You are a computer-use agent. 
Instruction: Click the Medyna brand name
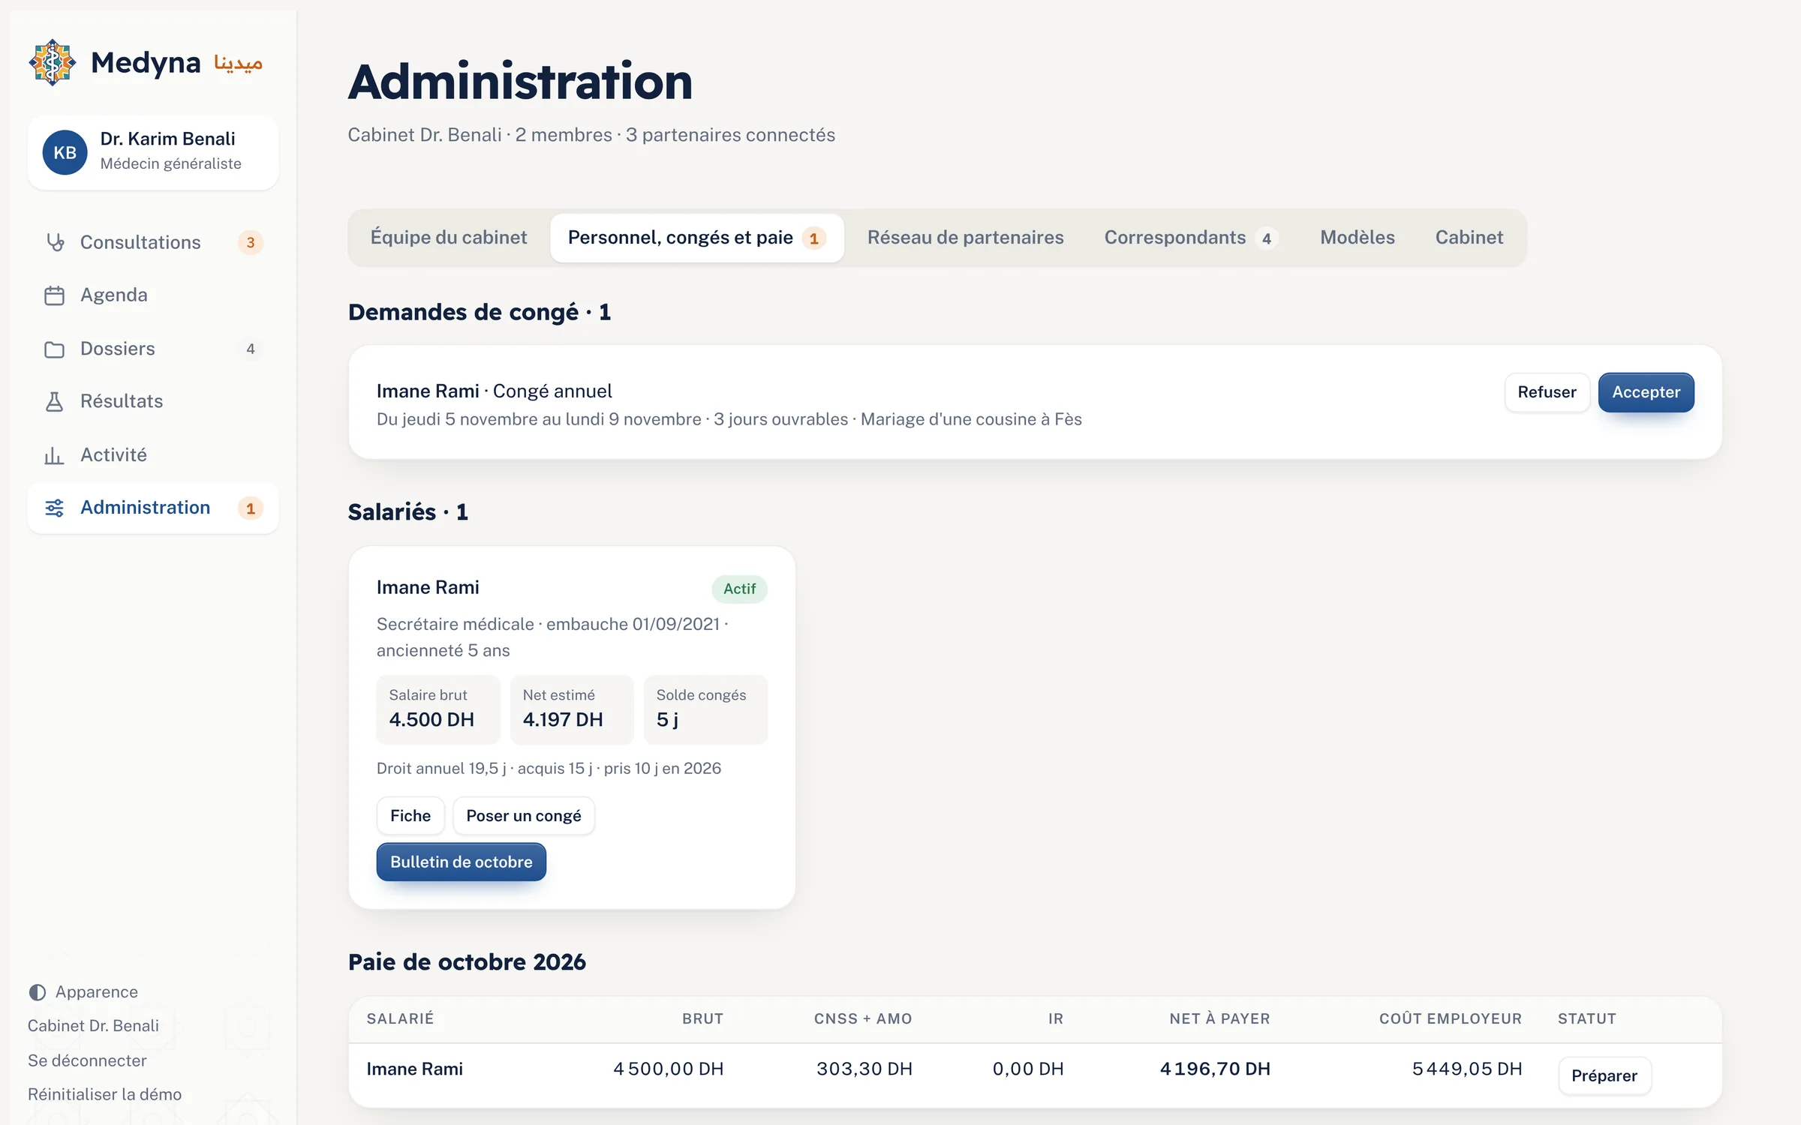146,63
